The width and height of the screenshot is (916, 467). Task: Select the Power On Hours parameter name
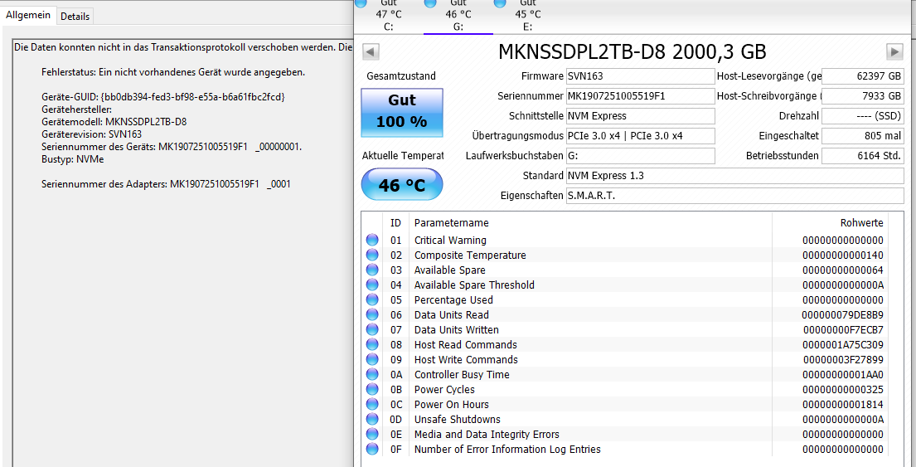(x=452, y=405)
